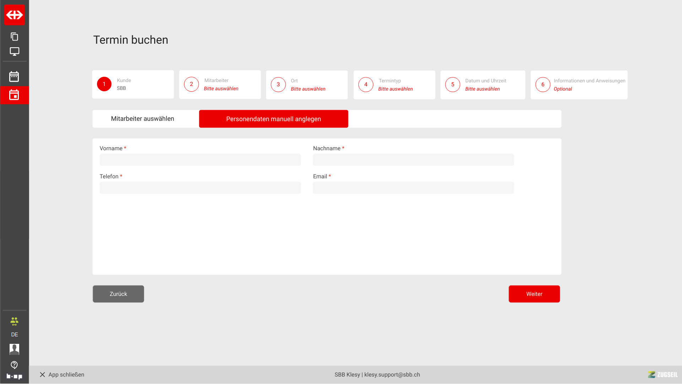Switch to Mitarbeiter auswählen tab
The height and width of the screenshot is (384, 682).
point(142,119)
